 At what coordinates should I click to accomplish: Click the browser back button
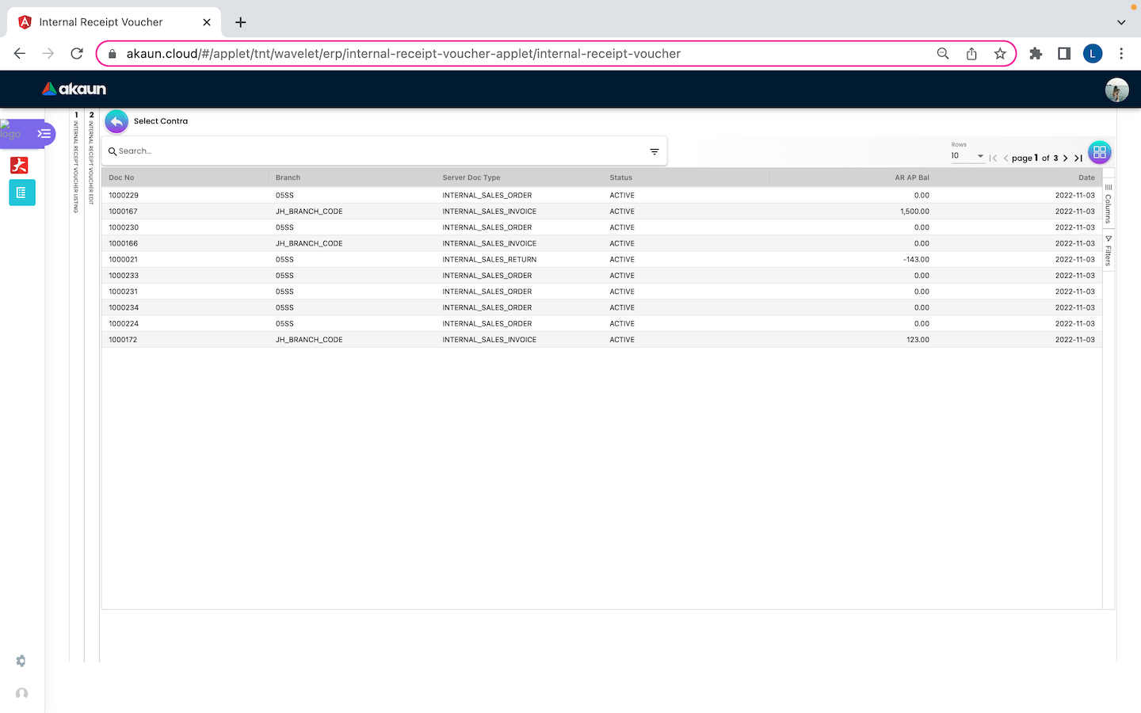pos(20,53)
